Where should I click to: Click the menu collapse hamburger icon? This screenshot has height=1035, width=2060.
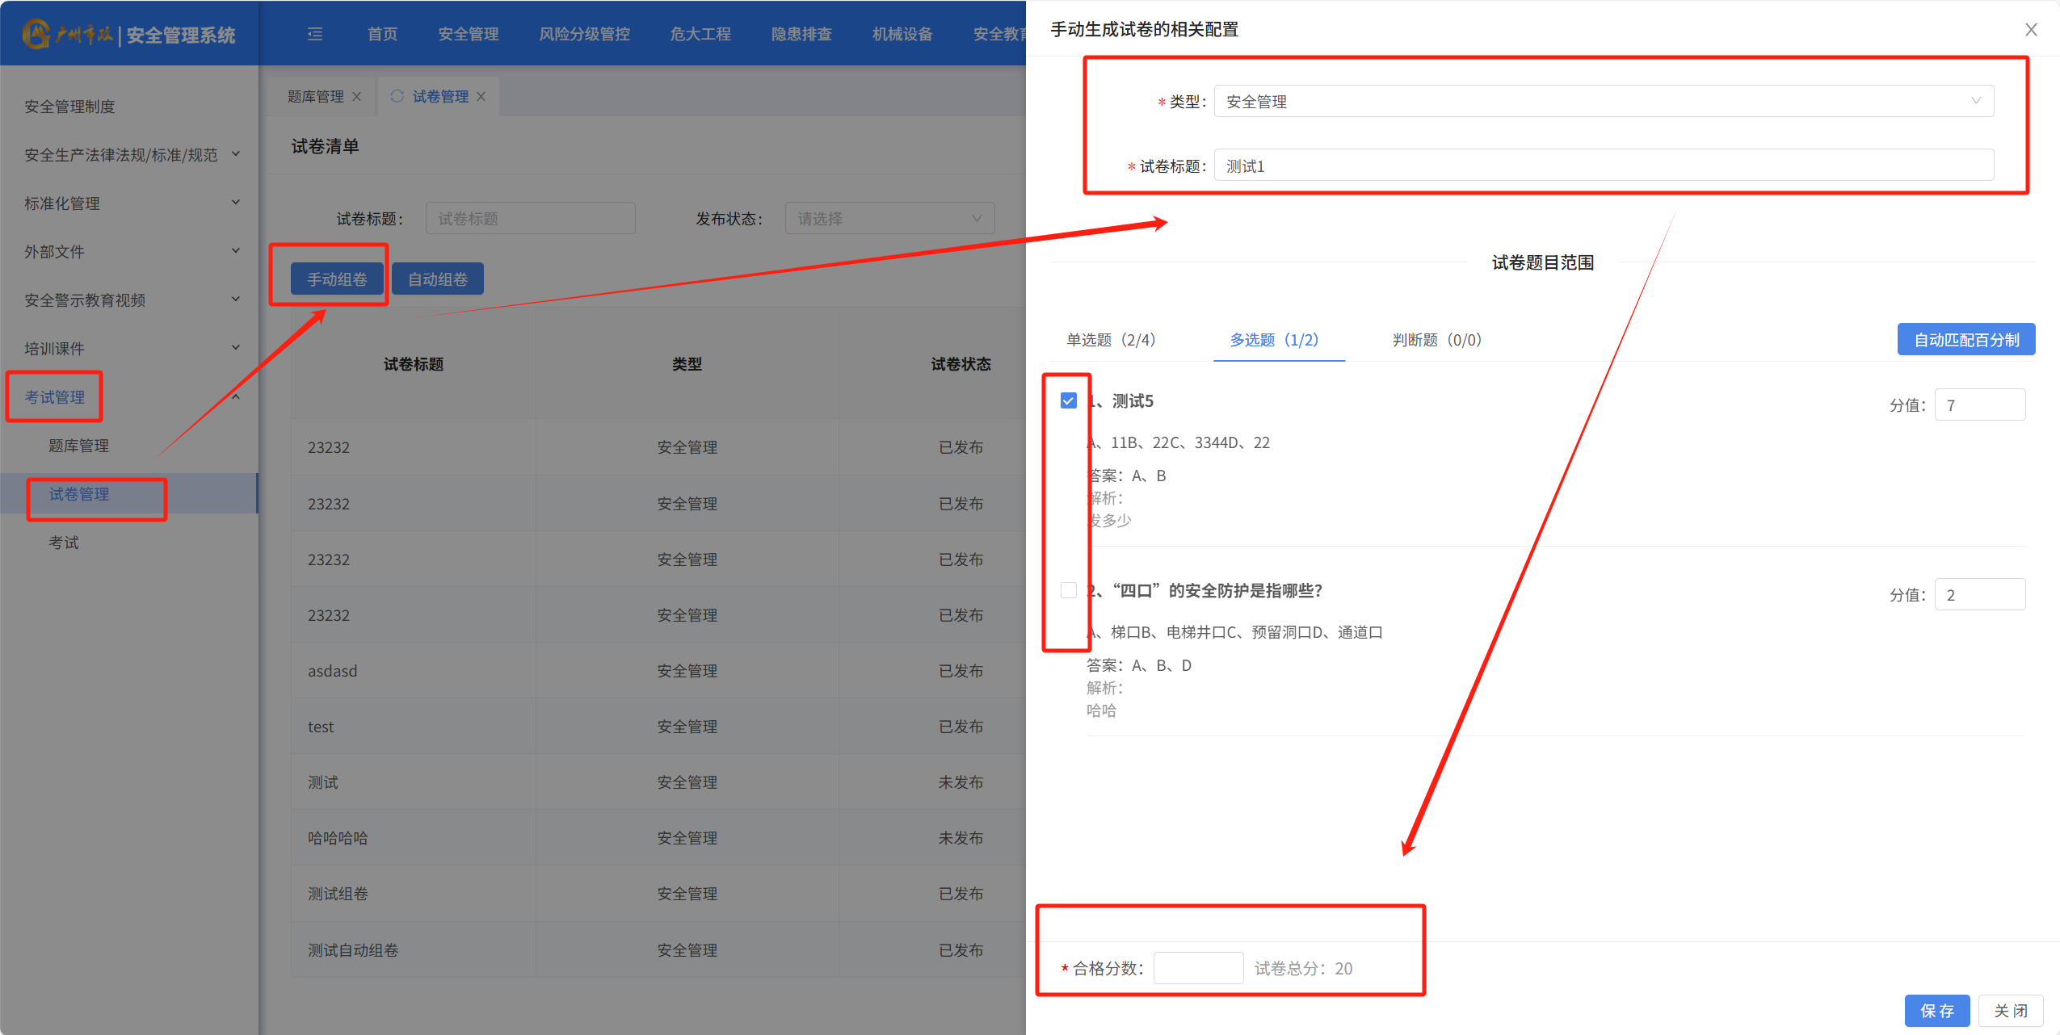315,34
